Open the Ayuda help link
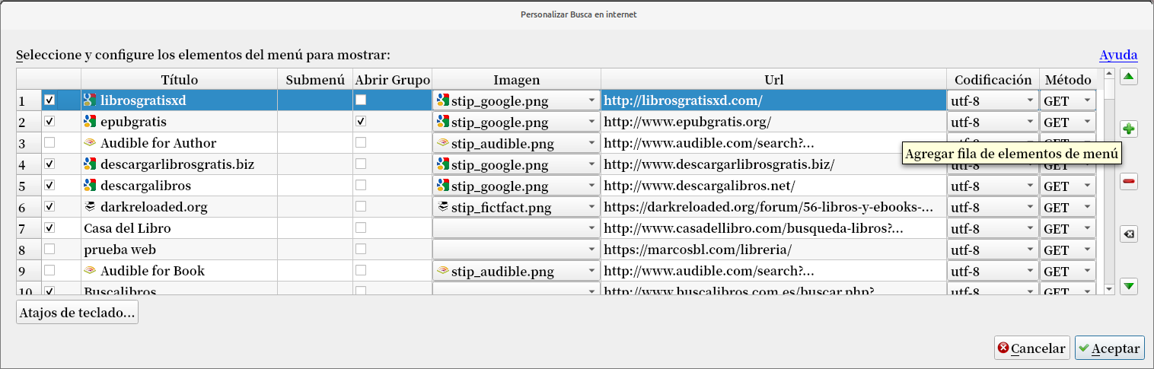Viewport: 1154px width, 369px height. point(1118,55)
